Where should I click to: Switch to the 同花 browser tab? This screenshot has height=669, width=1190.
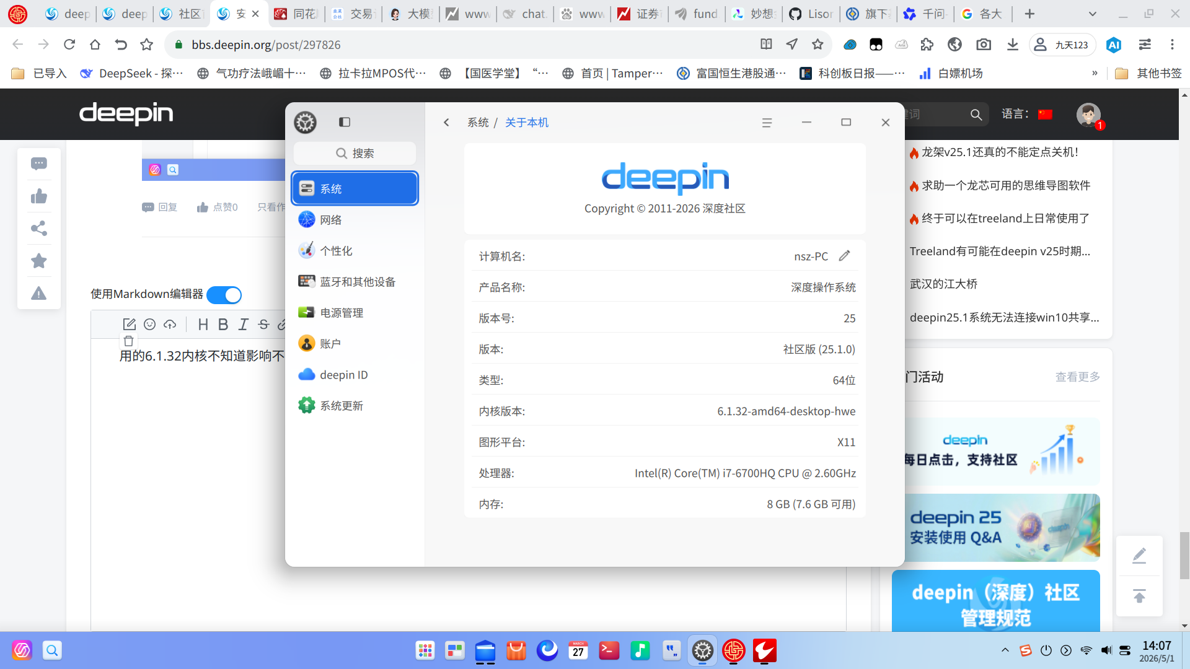pos(296,14)
